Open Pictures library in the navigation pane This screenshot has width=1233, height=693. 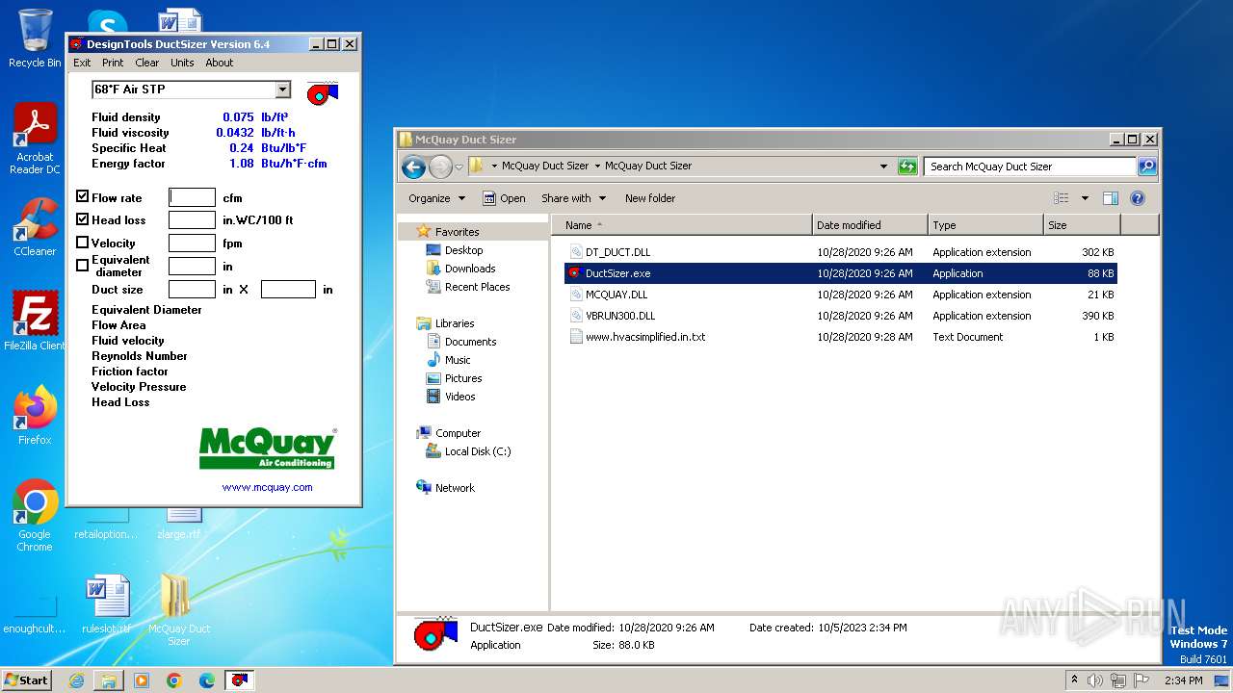[x=463, y=378]
